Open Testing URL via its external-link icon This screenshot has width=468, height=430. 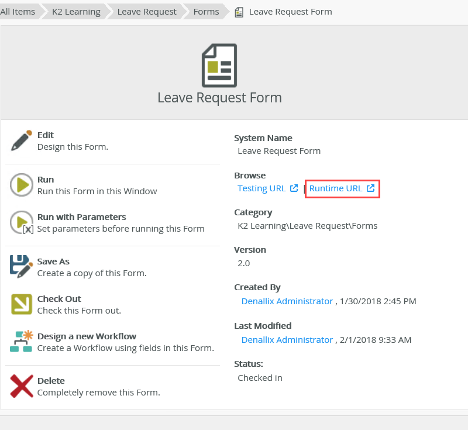294,188
